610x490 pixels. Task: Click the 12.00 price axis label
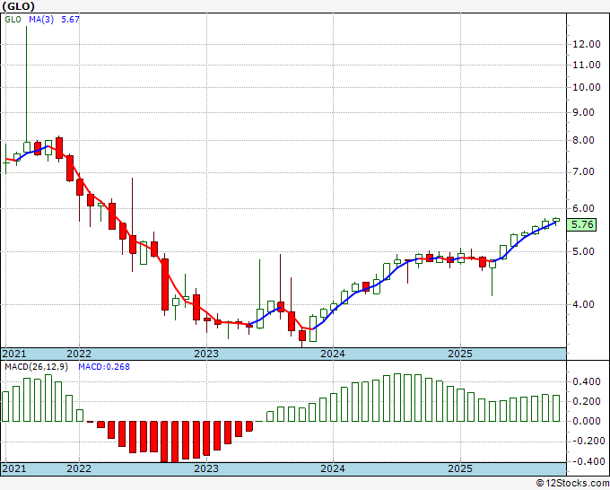point(587,44)
